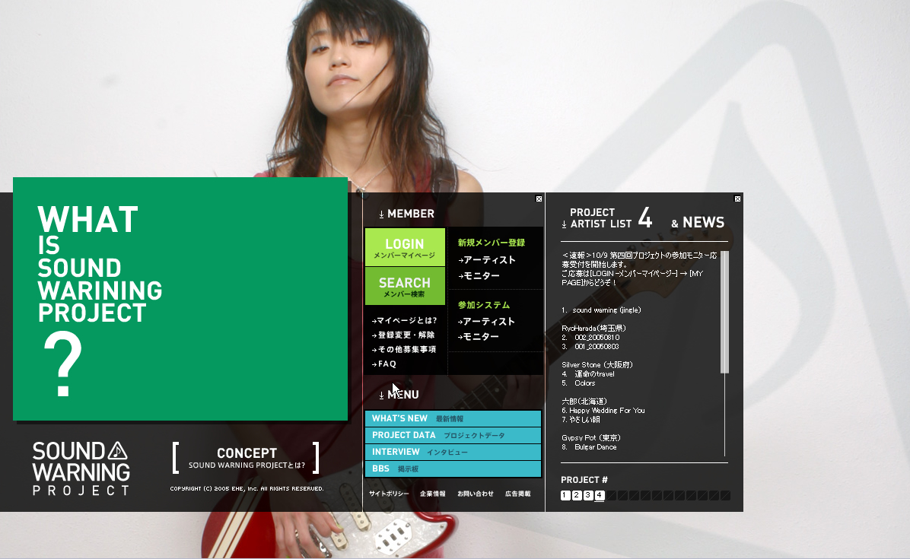Viewport: 910px width, 559px height.
Task: Click the green WHAT IS SOUND WARNING PROJECT banner
Action: point(180,299)
